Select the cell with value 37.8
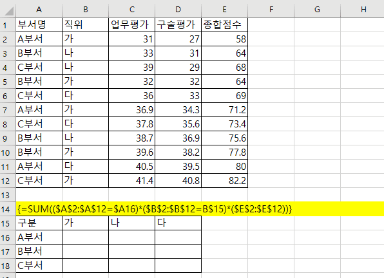This screenshot has height=278, width=384. click(x=131, y=124)
